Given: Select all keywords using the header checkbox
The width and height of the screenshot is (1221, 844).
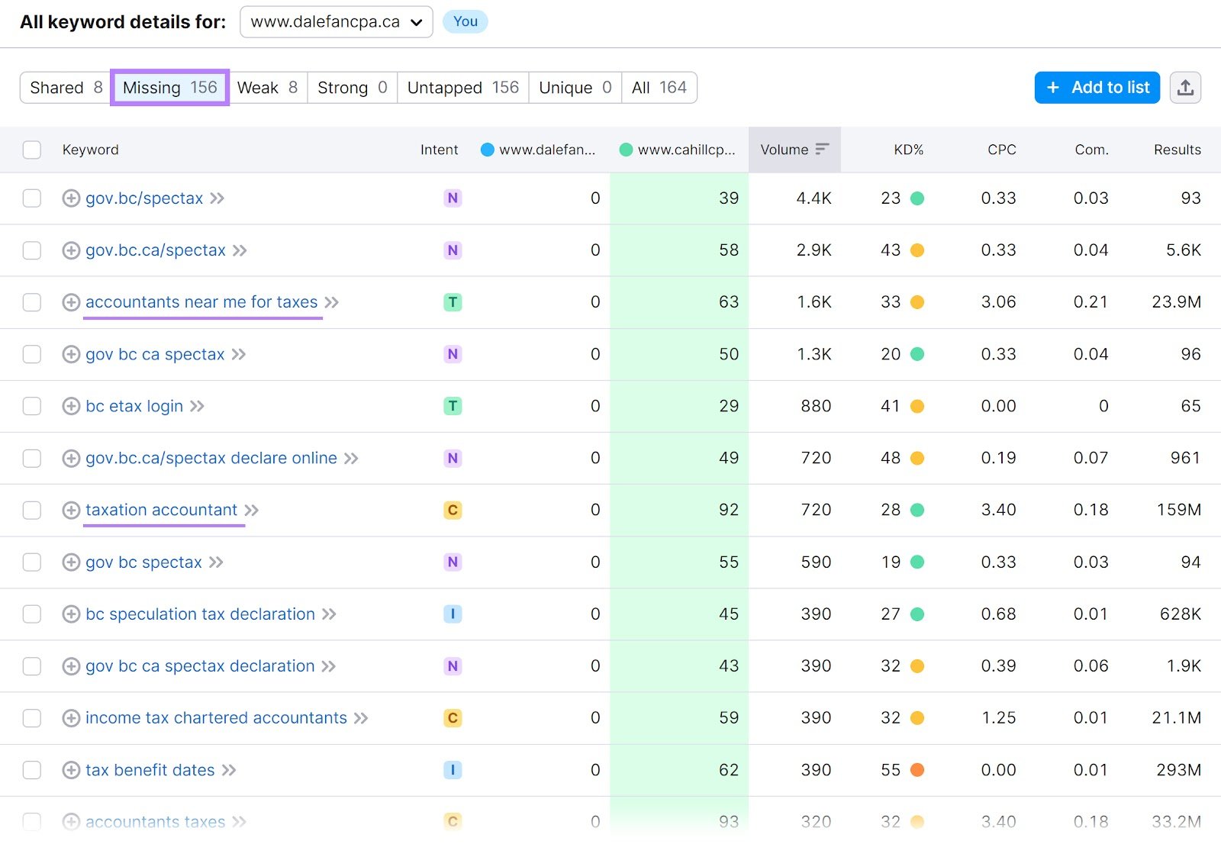Looking at the screenshot, I should point(31,150).
